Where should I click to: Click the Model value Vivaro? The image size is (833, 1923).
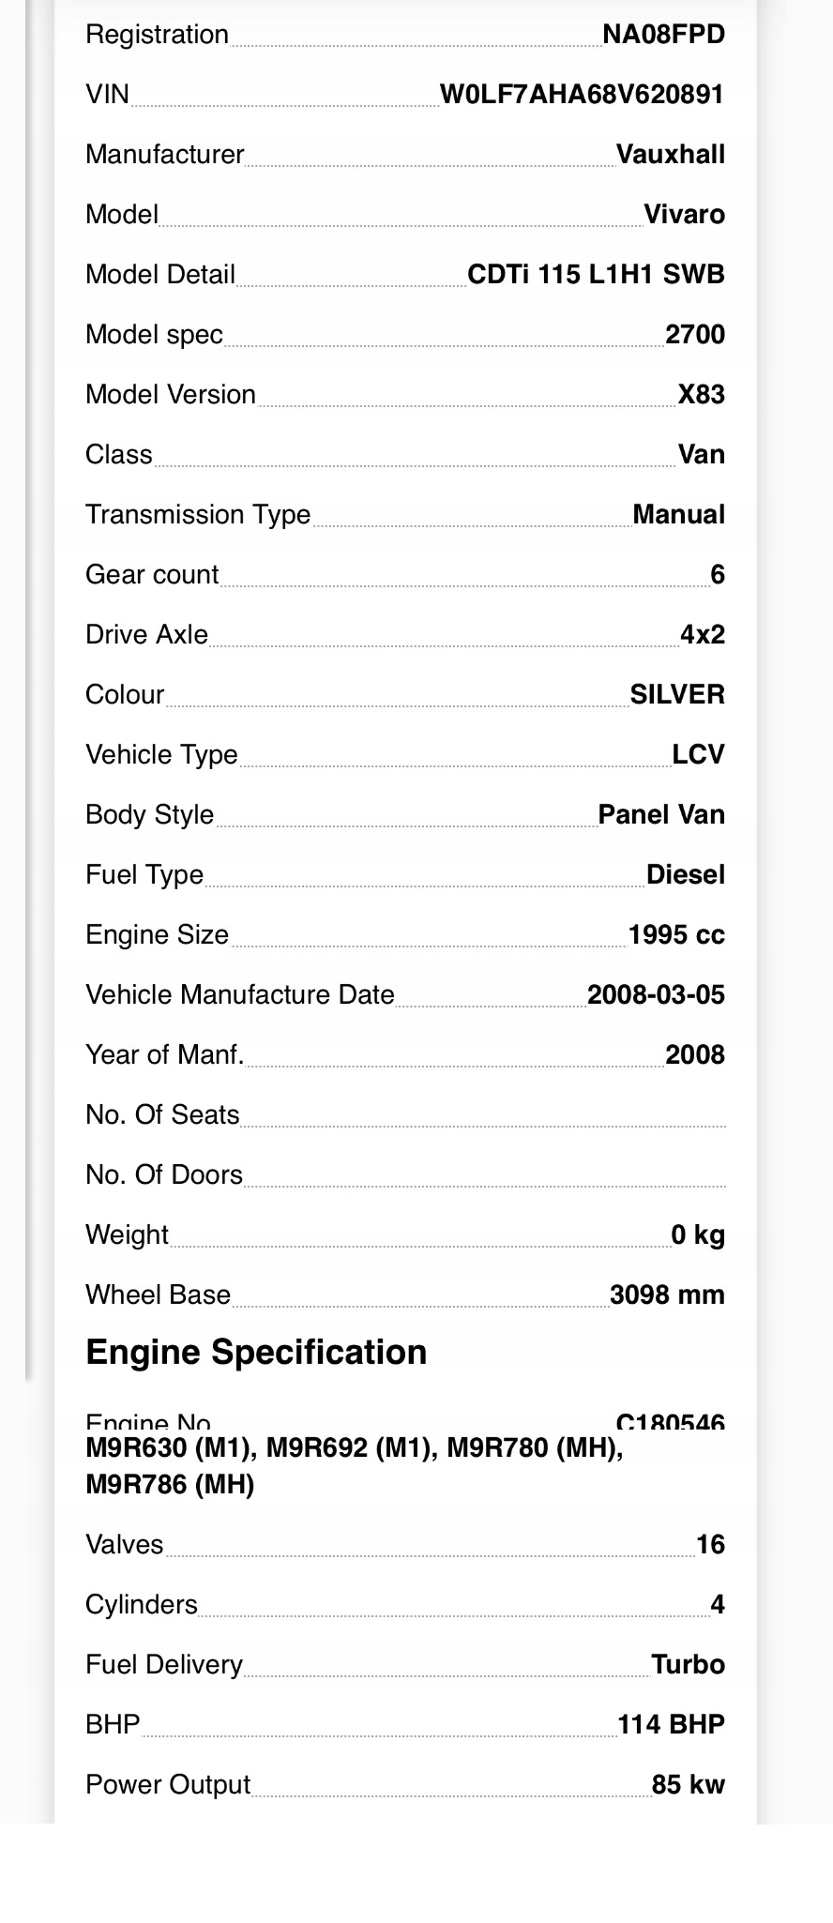click(x=685, y=215)
